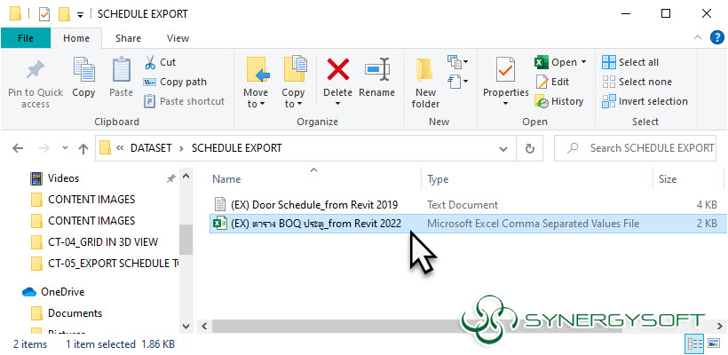Delete the selected file with the red X
728x355 pixels.
[338, 69]
